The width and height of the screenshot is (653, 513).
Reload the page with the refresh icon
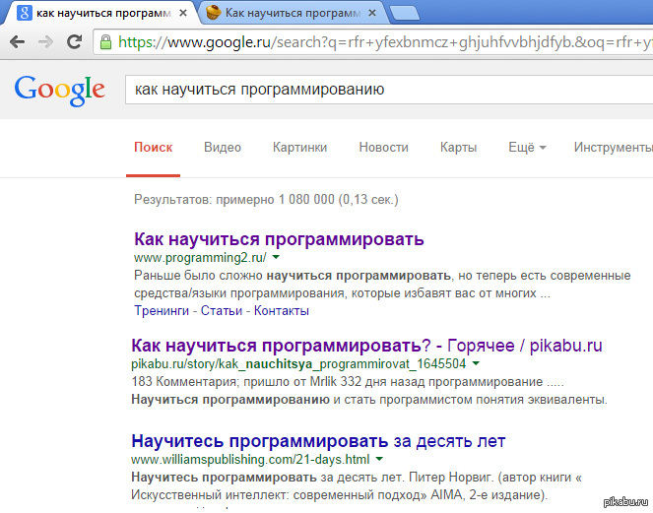pos(75,41)
